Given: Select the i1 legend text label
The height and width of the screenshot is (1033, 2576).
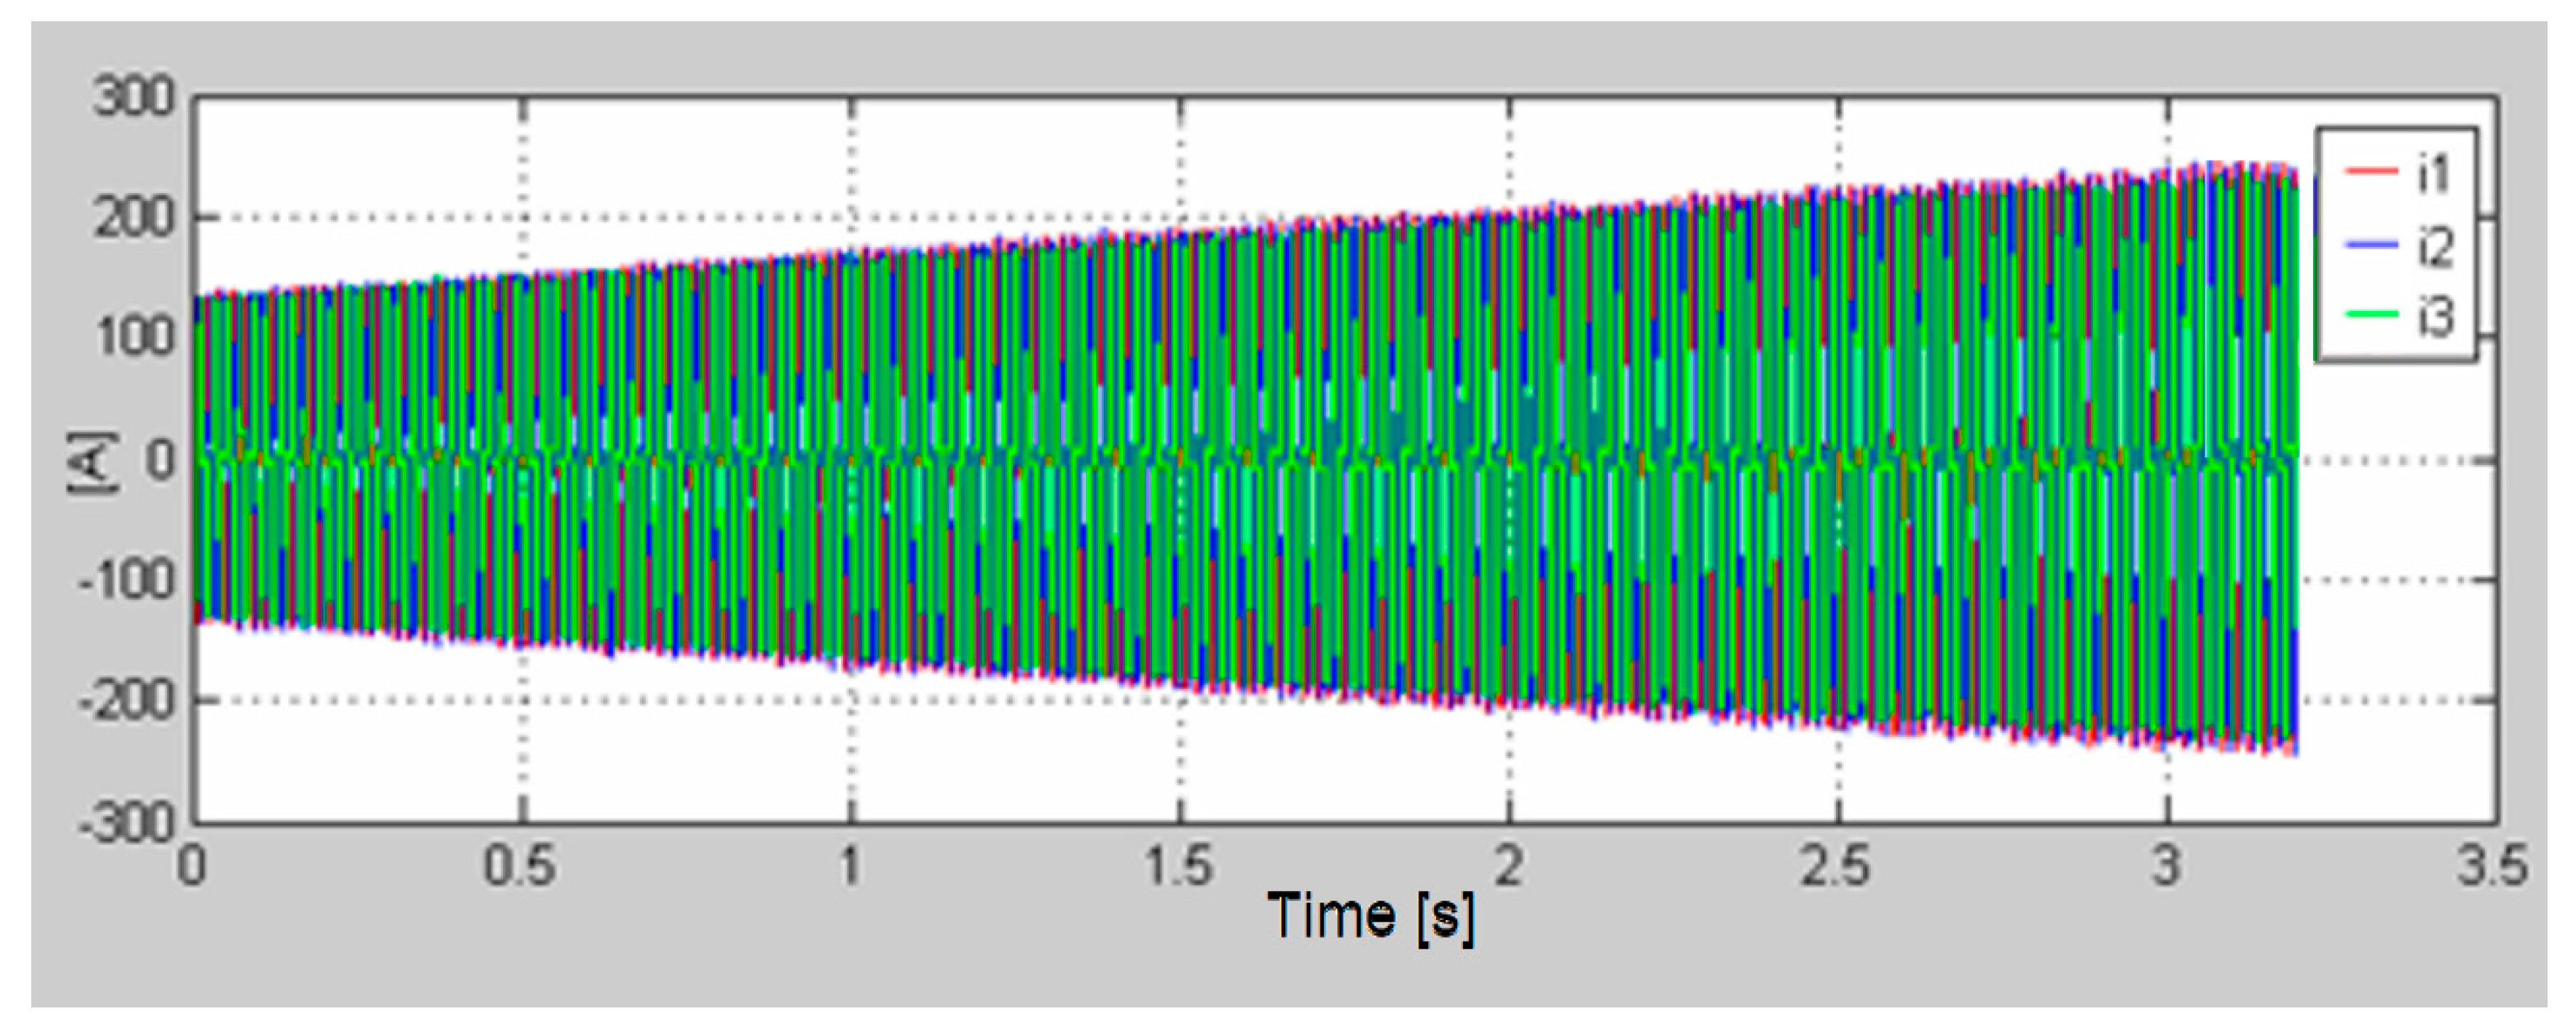Looking at the screenshot, I should (x=2435, y=174).
